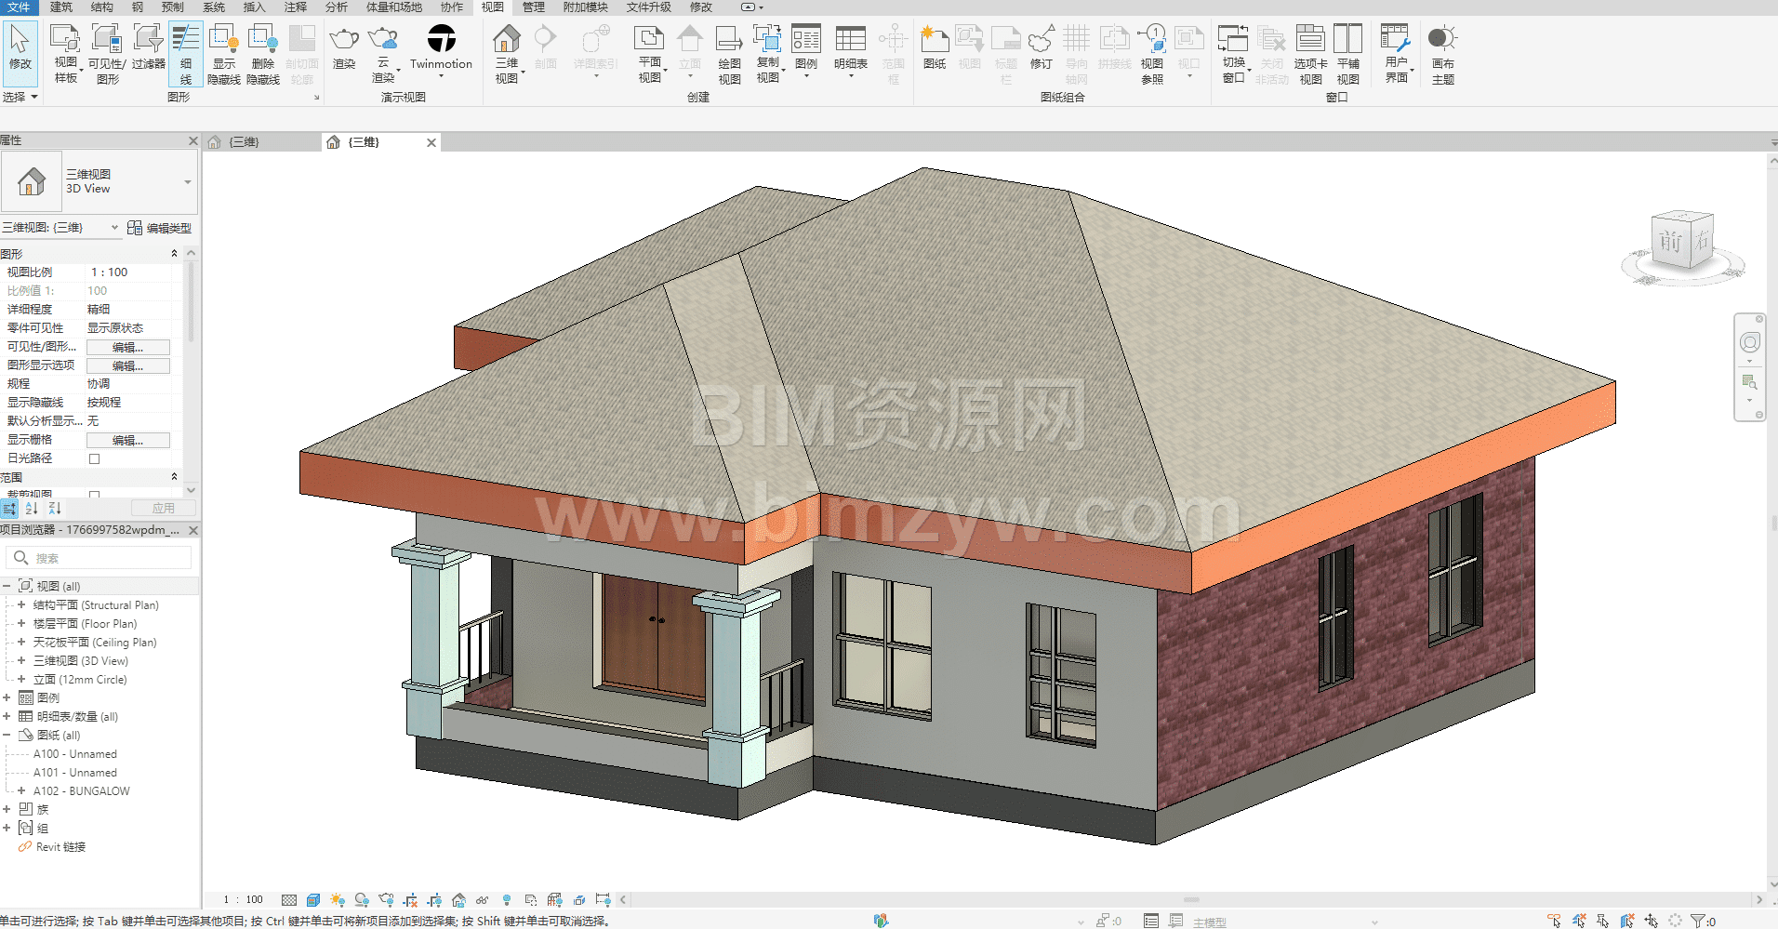This screenshot has width=1778, height=929.
Task: Open the 视图样板 (View Templates) tool
Action: coord(65,40)
